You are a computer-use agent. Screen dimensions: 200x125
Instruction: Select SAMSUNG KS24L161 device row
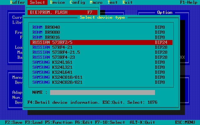tap(101, 62)
